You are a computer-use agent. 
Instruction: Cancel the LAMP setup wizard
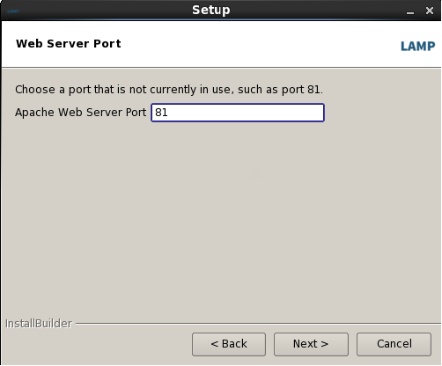394,344
